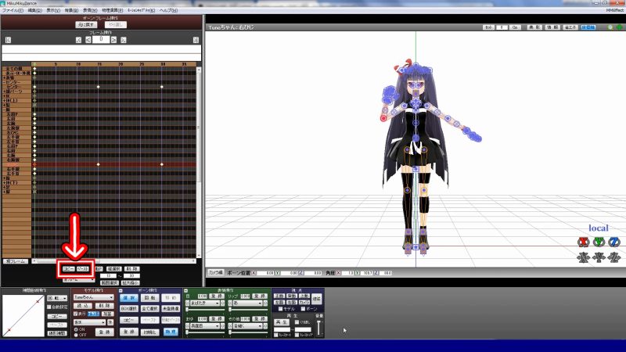Open the 物理演算(P) menu
This screenshot has width=626, height=352.
pos(112,10)
